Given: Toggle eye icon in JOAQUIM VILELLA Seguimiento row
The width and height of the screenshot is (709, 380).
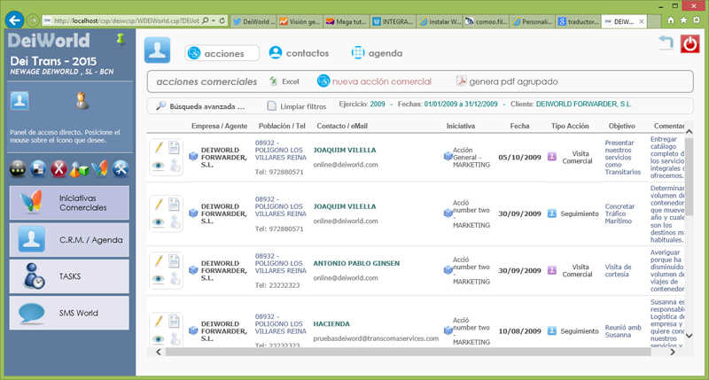Looking at the screenshot, I should [159, 222].
